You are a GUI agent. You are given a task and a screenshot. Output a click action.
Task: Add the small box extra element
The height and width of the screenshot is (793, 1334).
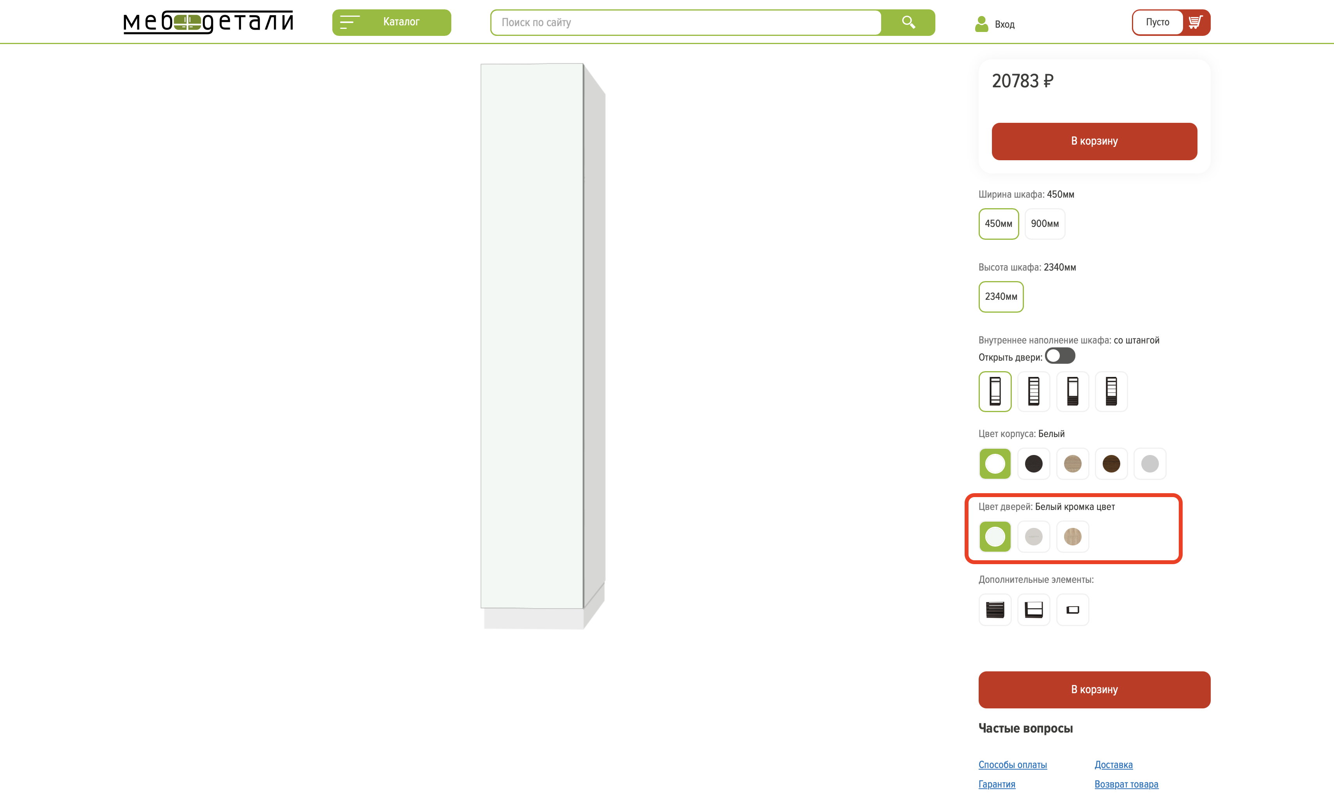(x=1072, y=610)
